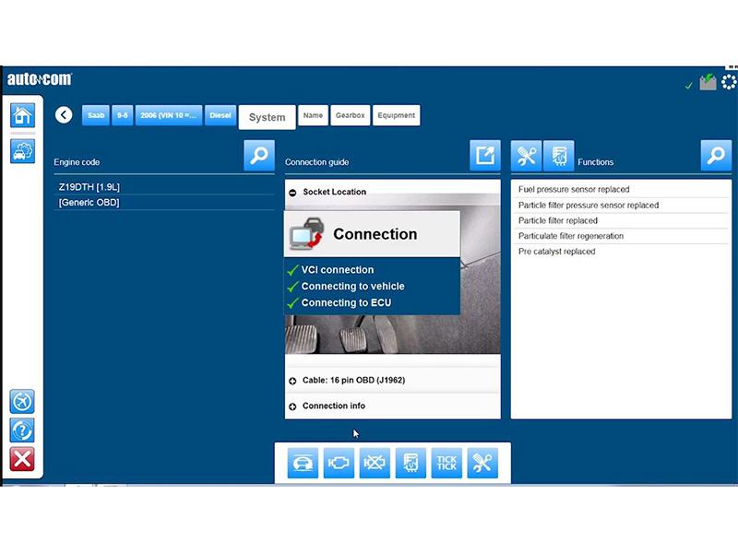Click the ECU report icon beside Functions
The width and height of the screenshot is (738, 553).
click(x=559, y=155)
